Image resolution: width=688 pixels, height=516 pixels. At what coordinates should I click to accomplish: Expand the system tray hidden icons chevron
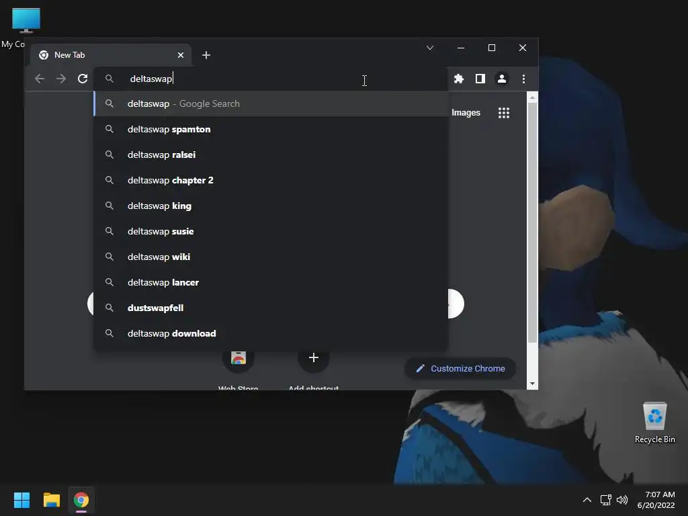click(587, 500)
